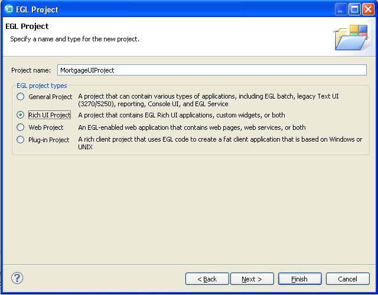Viewport: 378px width, 295px height.
Task: Click the 'Project name:' label
Action: (31, 70)
